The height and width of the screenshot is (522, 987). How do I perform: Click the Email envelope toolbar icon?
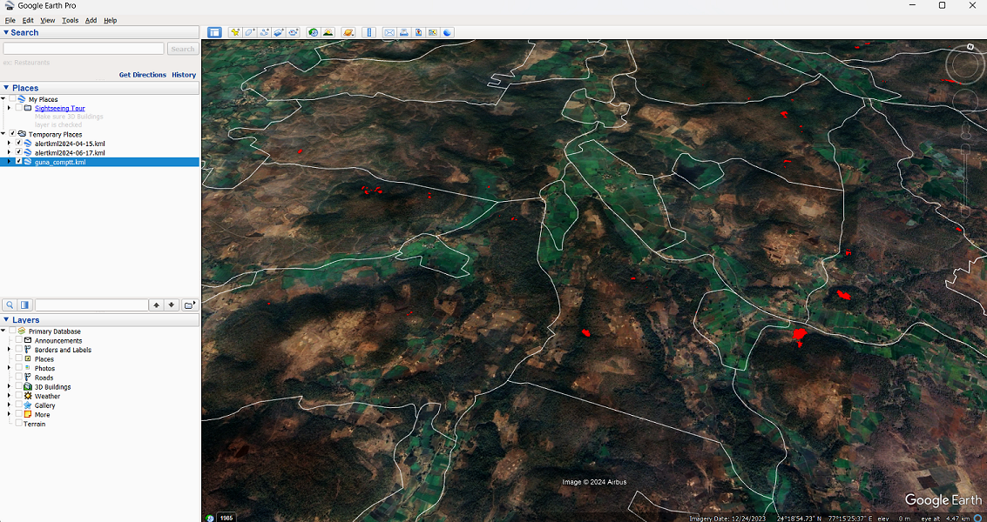389,32
